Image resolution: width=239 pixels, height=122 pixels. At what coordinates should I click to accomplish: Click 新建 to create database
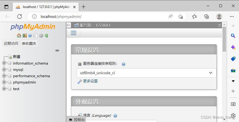pos(17,57)
